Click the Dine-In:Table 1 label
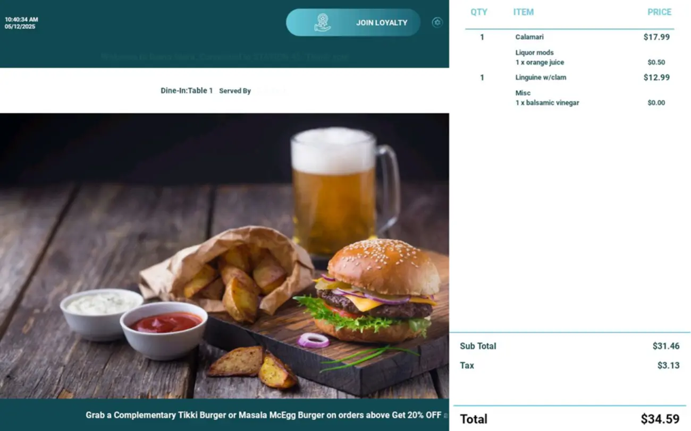Viewport: 691px width, 431px height. 187,91
